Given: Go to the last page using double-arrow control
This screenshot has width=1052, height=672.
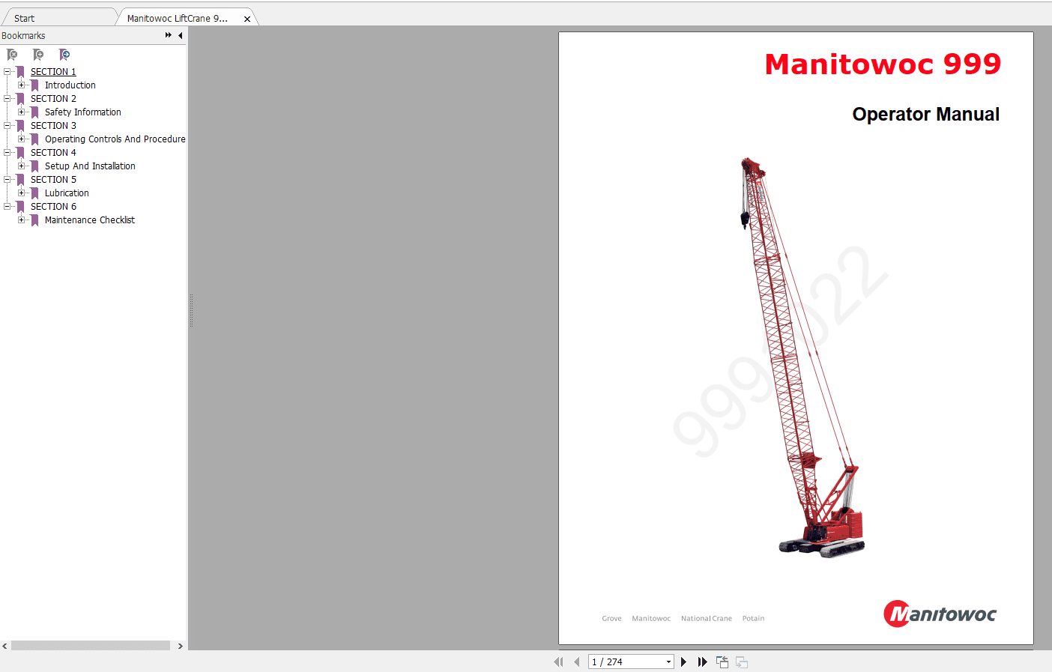Looking at the screenshot, I should pyautogui.click(x=702, y=662).
